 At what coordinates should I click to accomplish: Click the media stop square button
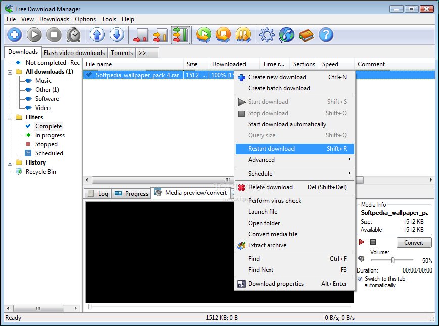click(373, 242)
